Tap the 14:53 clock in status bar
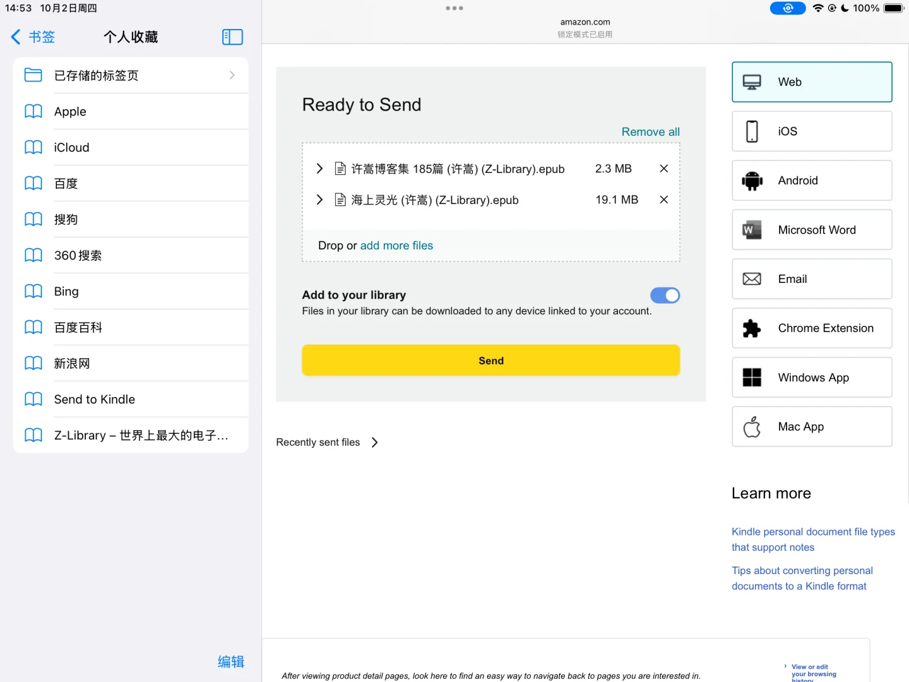 pos(18,8)
